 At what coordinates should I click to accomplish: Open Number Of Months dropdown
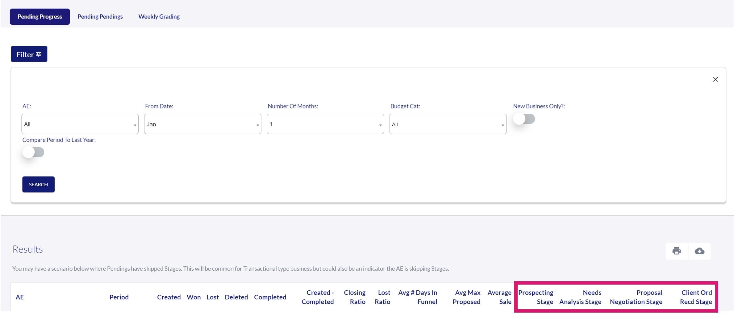tap(325, 124)
